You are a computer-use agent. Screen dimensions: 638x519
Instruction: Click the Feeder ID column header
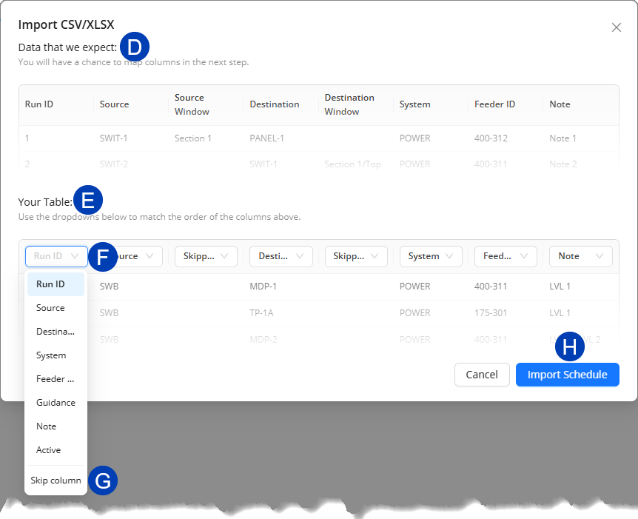[494, 104]
